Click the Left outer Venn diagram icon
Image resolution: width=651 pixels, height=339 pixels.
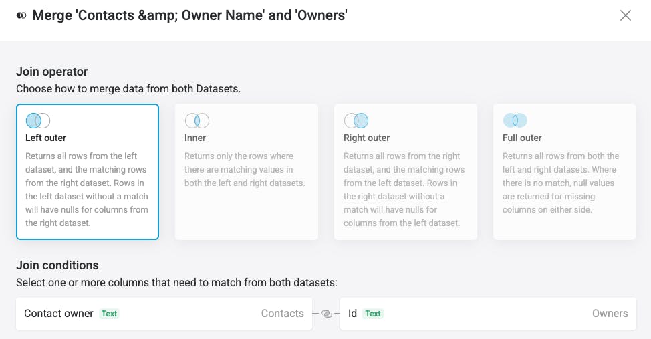coord(38,121)
